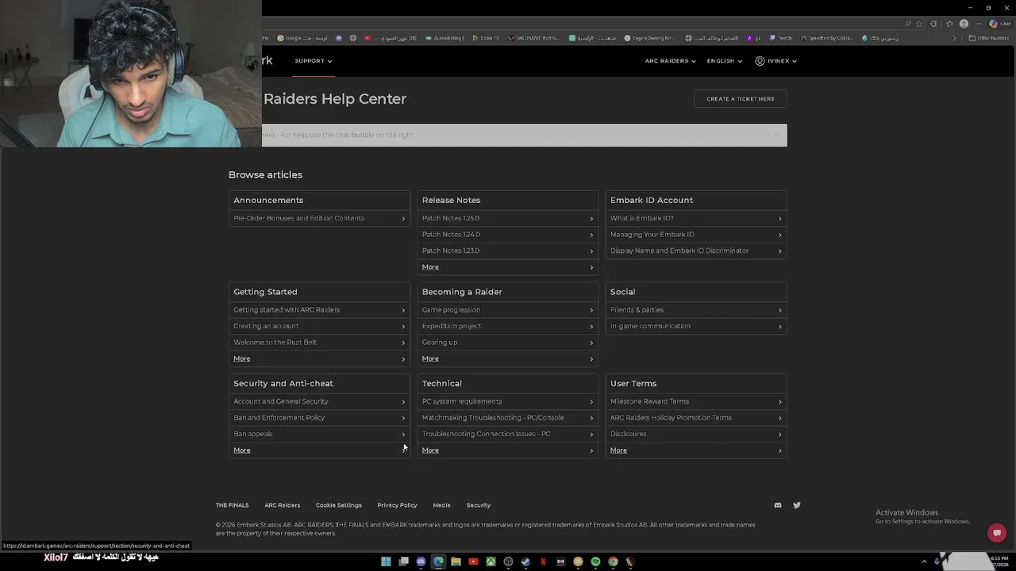Open Troubleshooting Connection Issues - PC
Viewport: 1016px width, 571px height.
tap(508, 434)
